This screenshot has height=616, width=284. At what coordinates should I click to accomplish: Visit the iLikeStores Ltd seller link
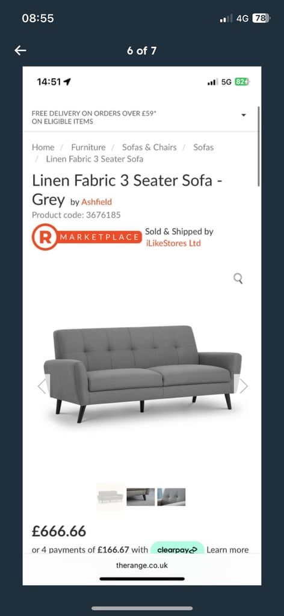(x=173, y=243)
